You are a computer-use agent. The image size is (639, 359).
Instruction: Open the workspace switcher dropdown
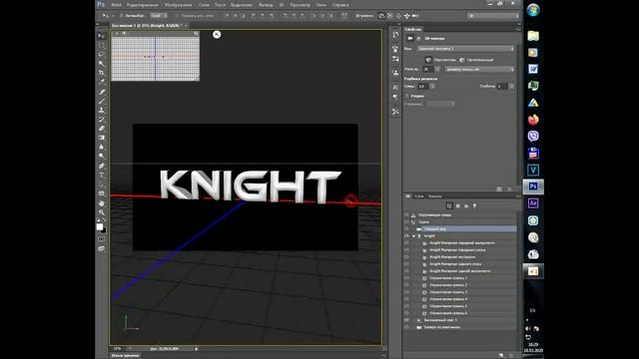[x=493, y=16]
